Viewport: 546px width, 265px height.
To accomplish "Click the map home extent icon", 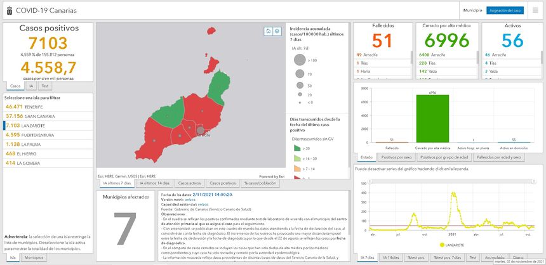I will (x=269, y=31).
